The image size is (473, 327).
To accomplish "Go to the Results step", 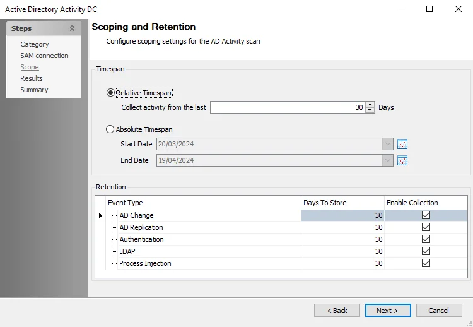I will click(32, 78).
